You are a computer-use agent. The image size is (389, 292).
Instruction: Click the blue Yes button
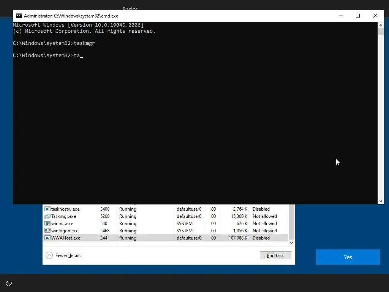[348, 257]
